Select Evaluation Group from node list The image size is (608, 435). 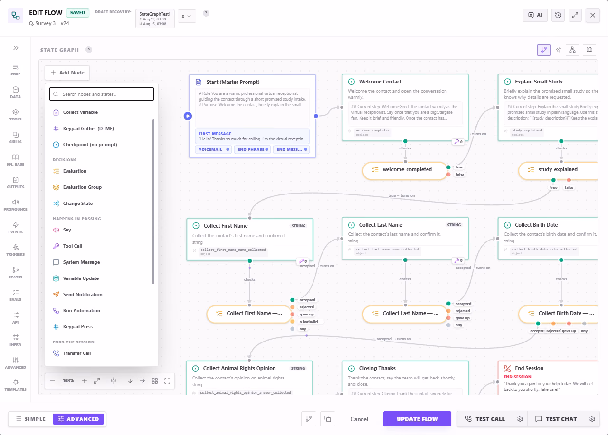click(x=100, y=187)
